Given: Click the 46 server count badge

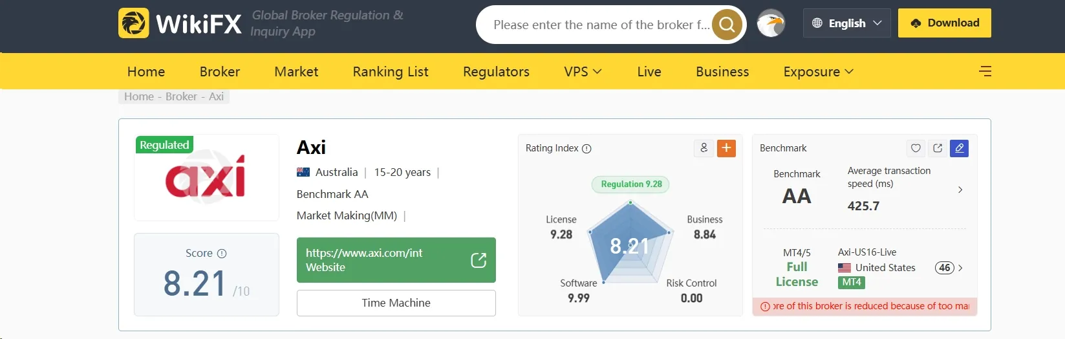Looking at the screenshot, I should [x=945, y=268].
